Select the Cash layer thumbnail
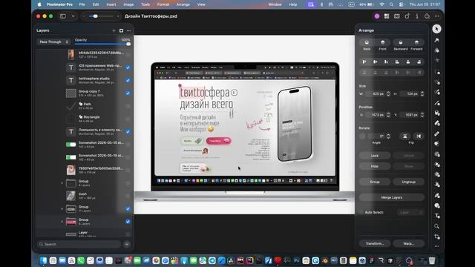The width and height of the screenshot is (475, 267). pyautogui.click(x=71, y=196)
